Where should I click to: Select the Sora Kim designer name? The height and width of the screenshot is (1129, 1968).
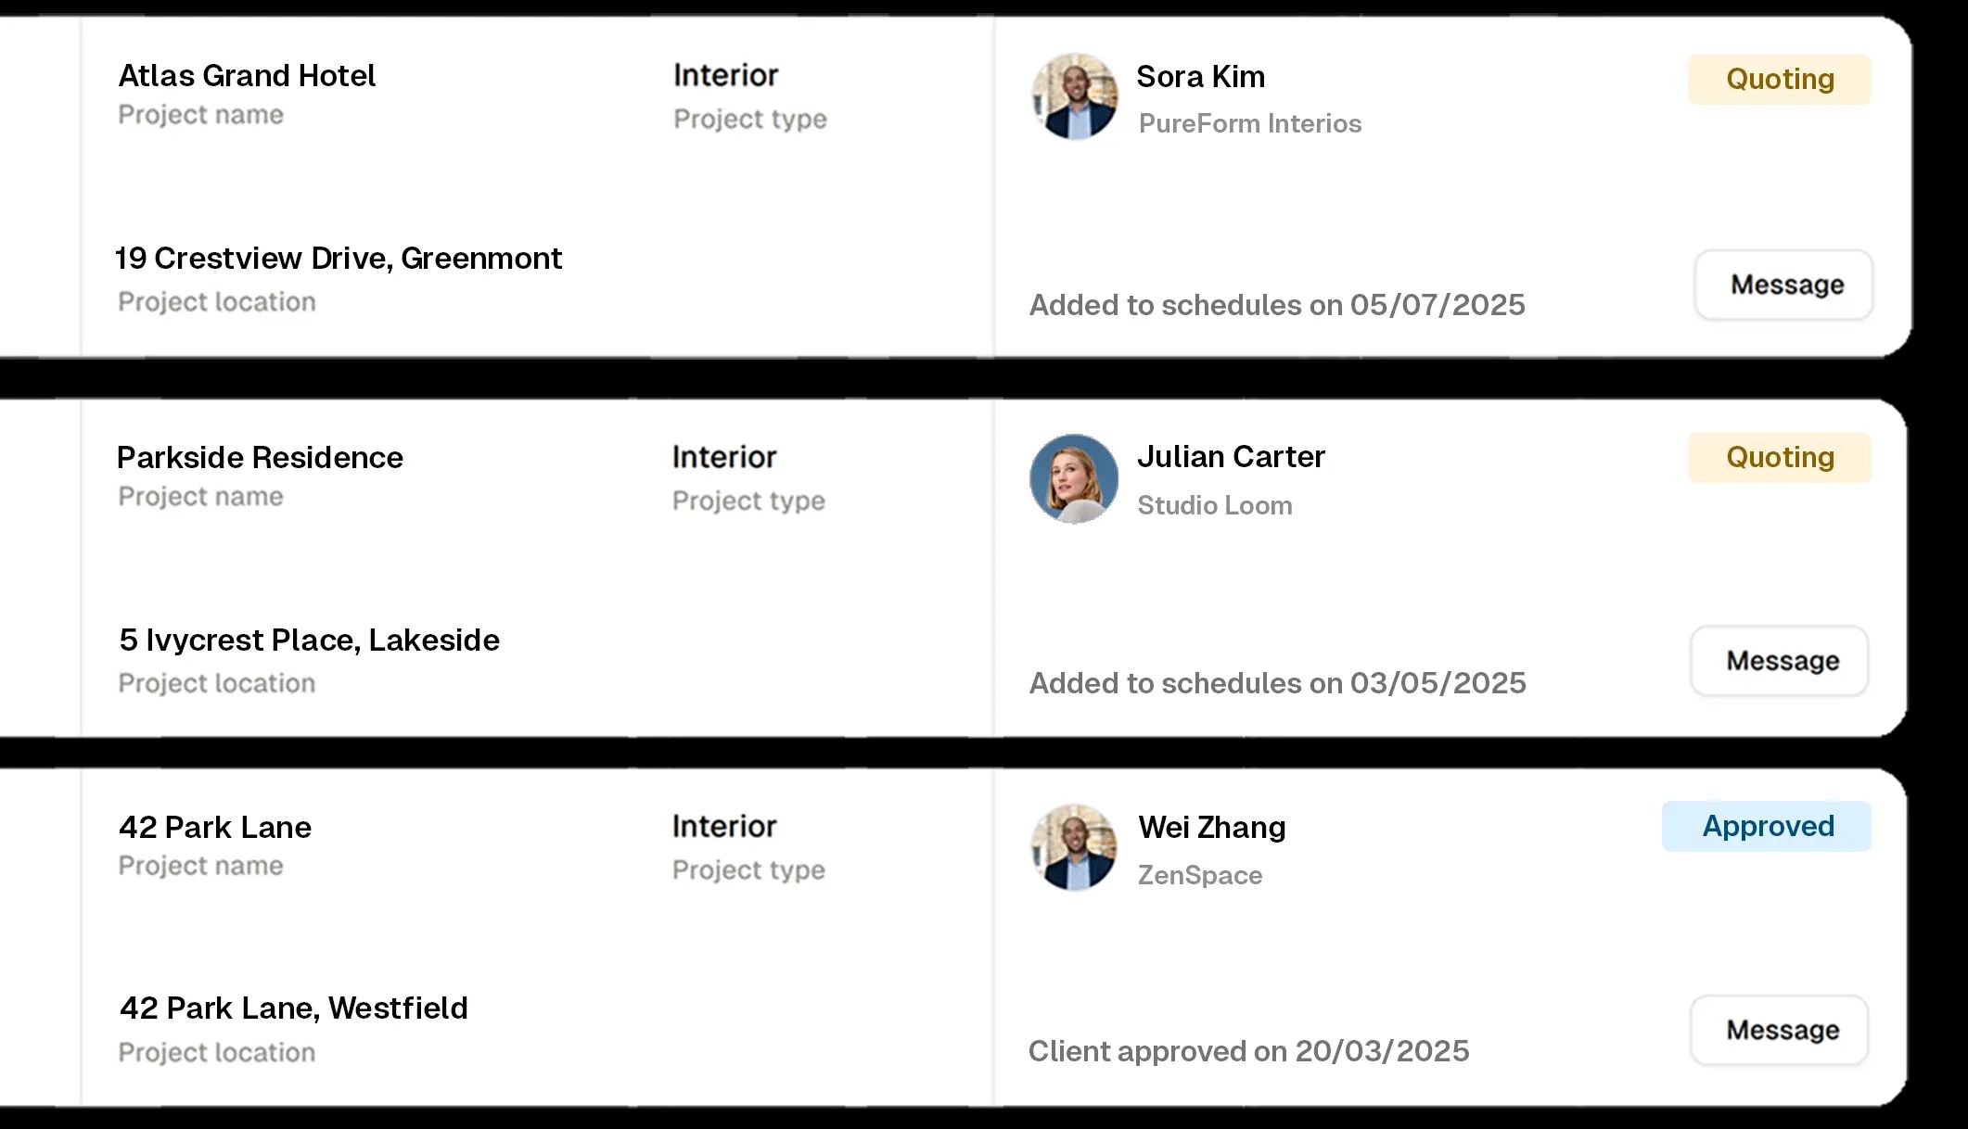(1201, 76)
